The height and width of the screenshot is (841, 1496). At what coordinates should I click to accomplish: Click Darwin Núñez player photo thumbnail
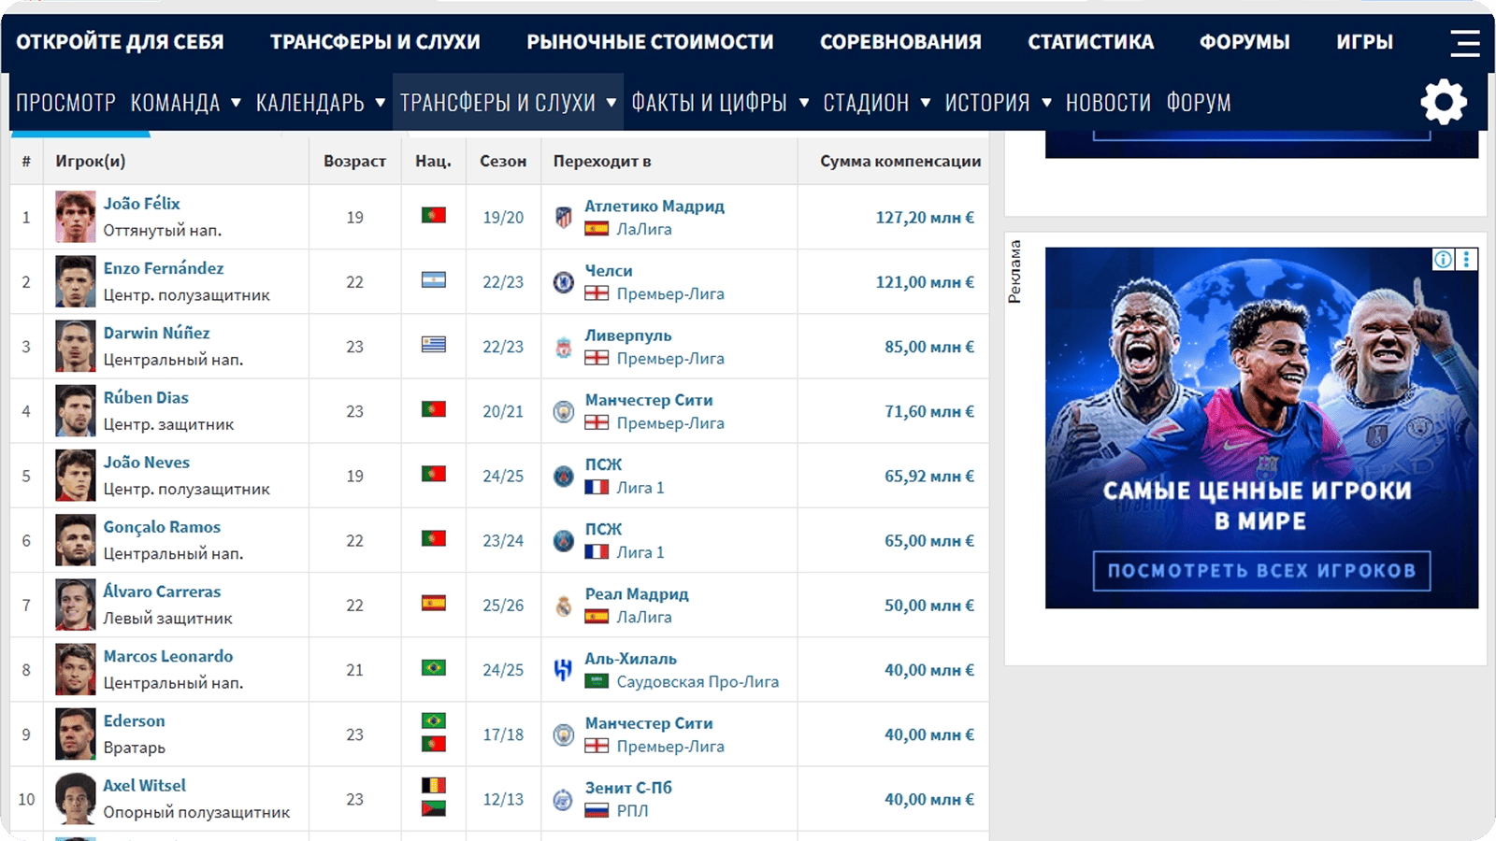(x=75, y=347)
